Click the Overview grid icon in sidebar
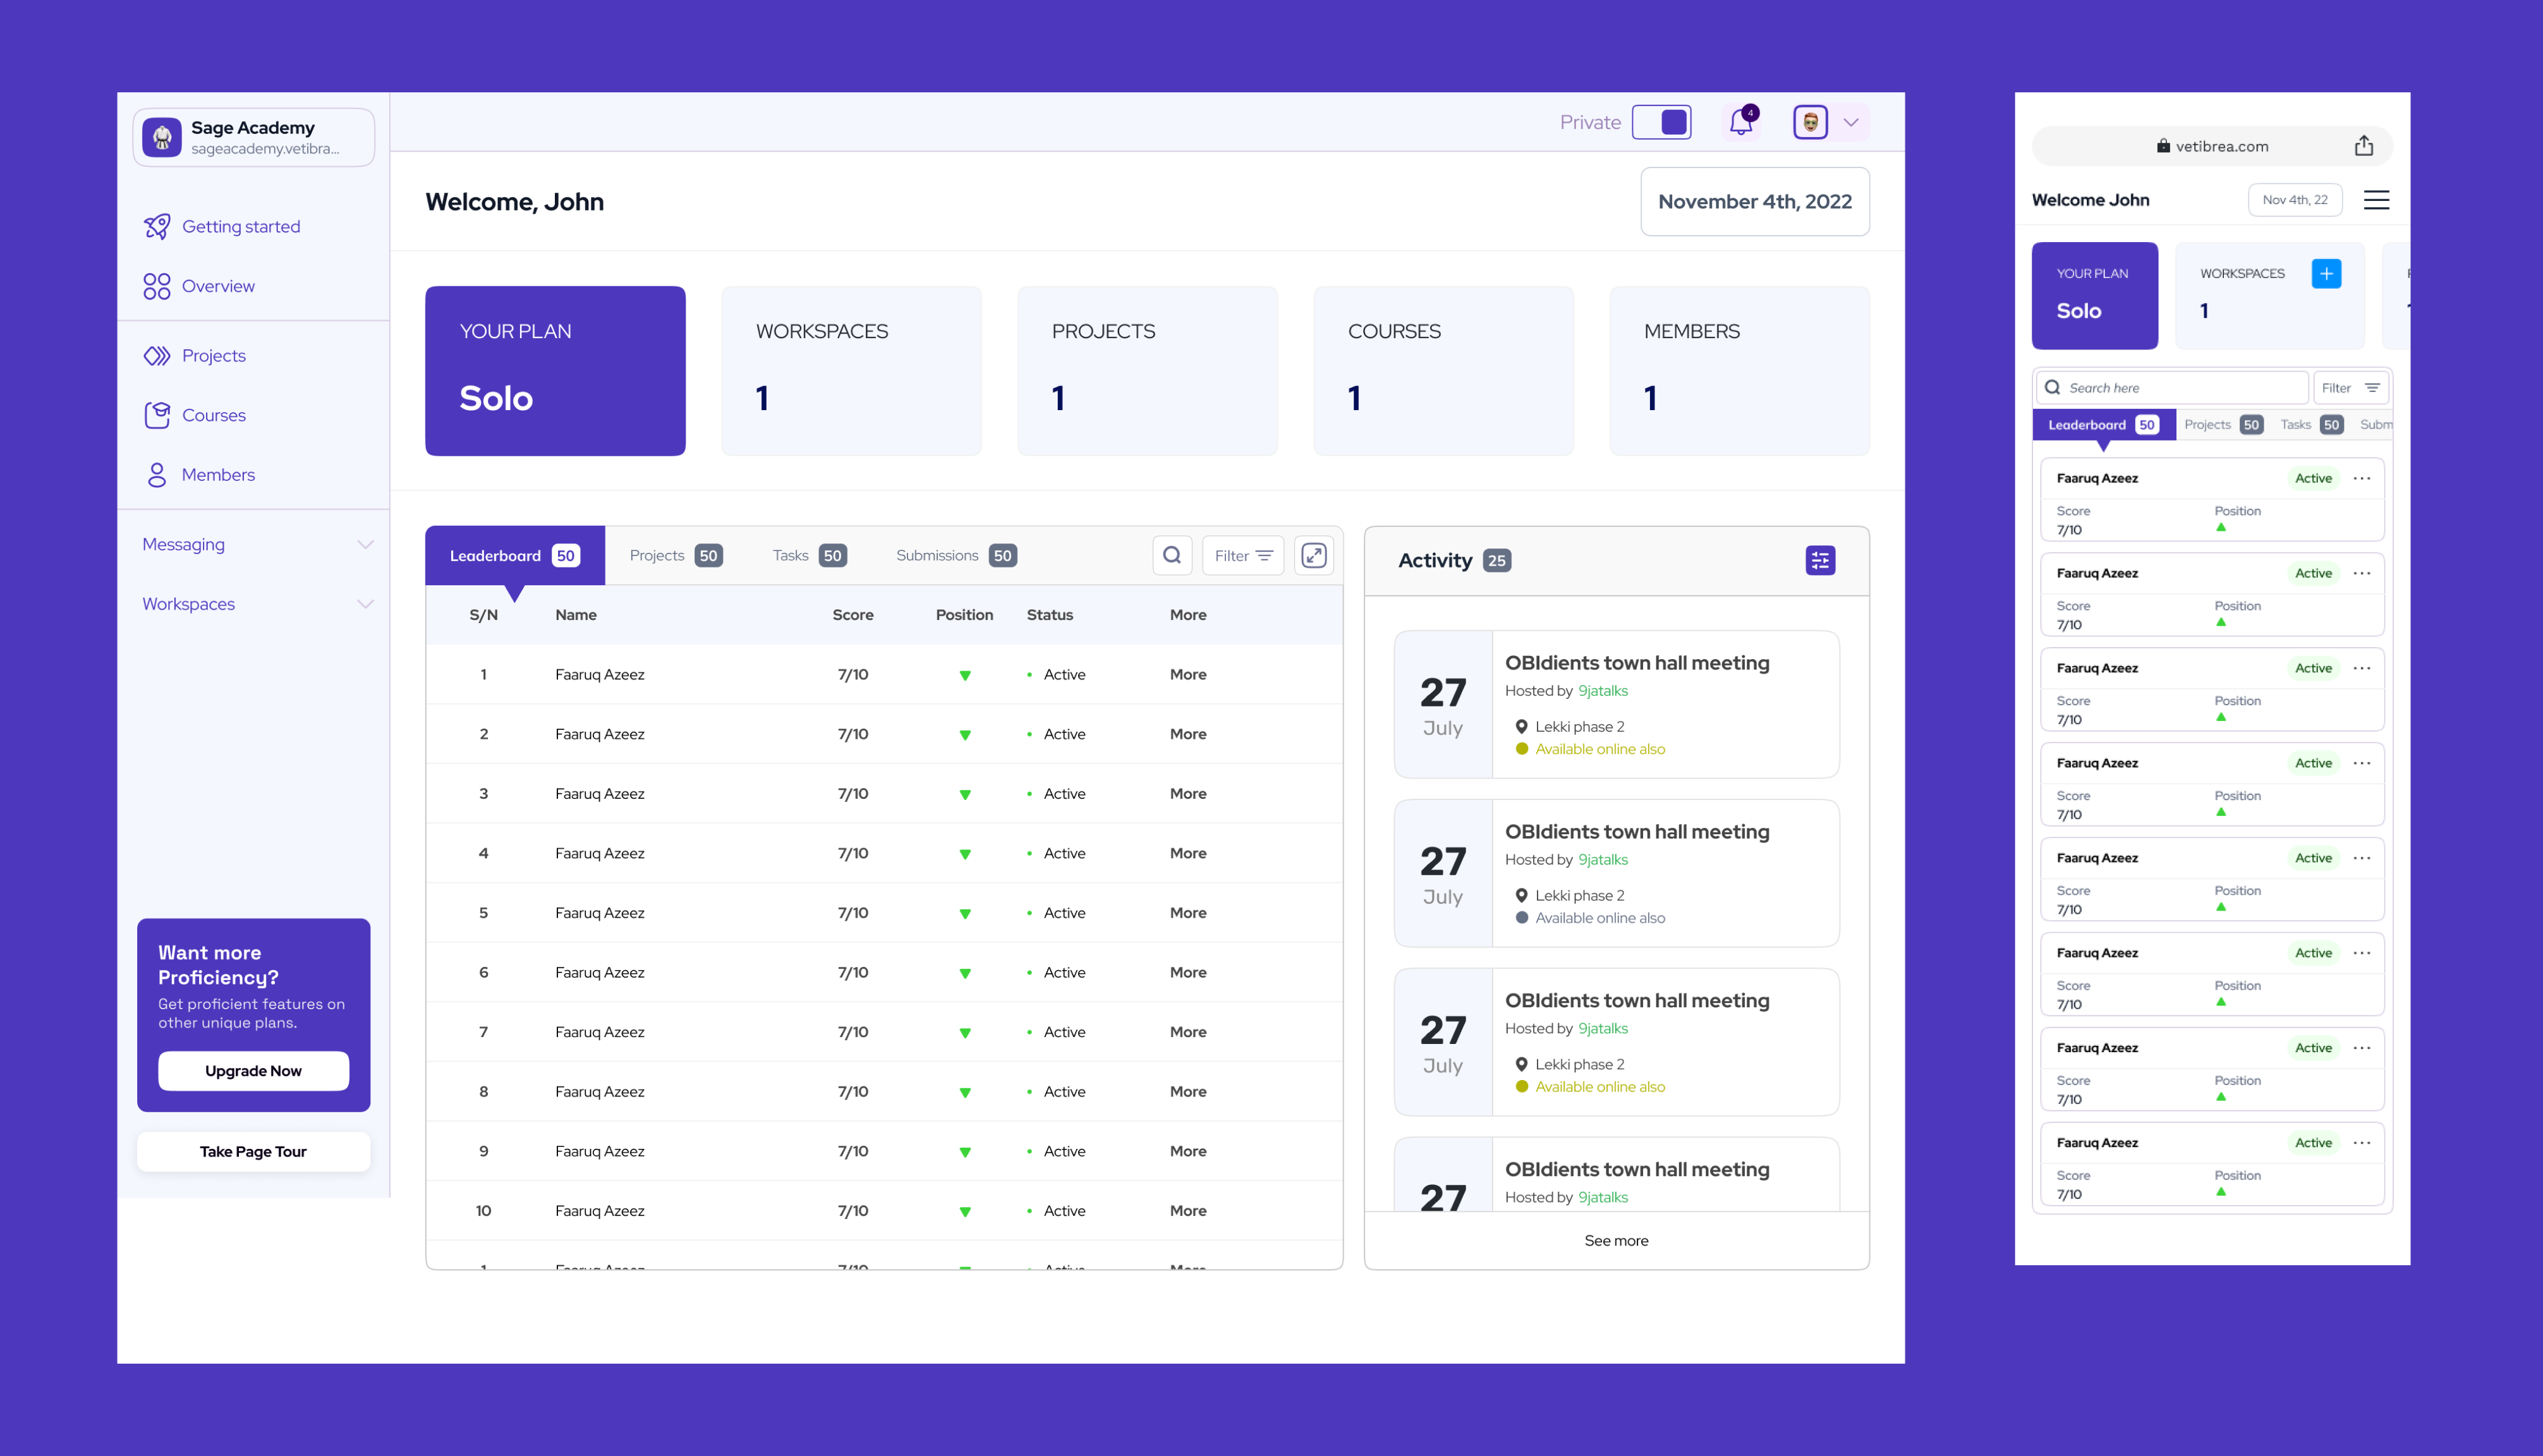The height and width of the screenshot is (1456, 2543). pyautogui.click(x=157, y=286)
